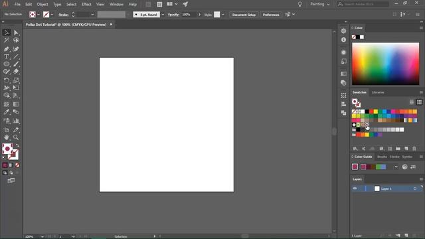This screenshot has height=239, width=425.
Task: Open the zoom level dropdown in status bar
Action: tap(42, 236)
